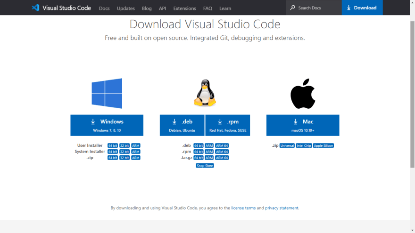Click the 'System Installer' label text
415x233 pixels.
pos(90,152)
